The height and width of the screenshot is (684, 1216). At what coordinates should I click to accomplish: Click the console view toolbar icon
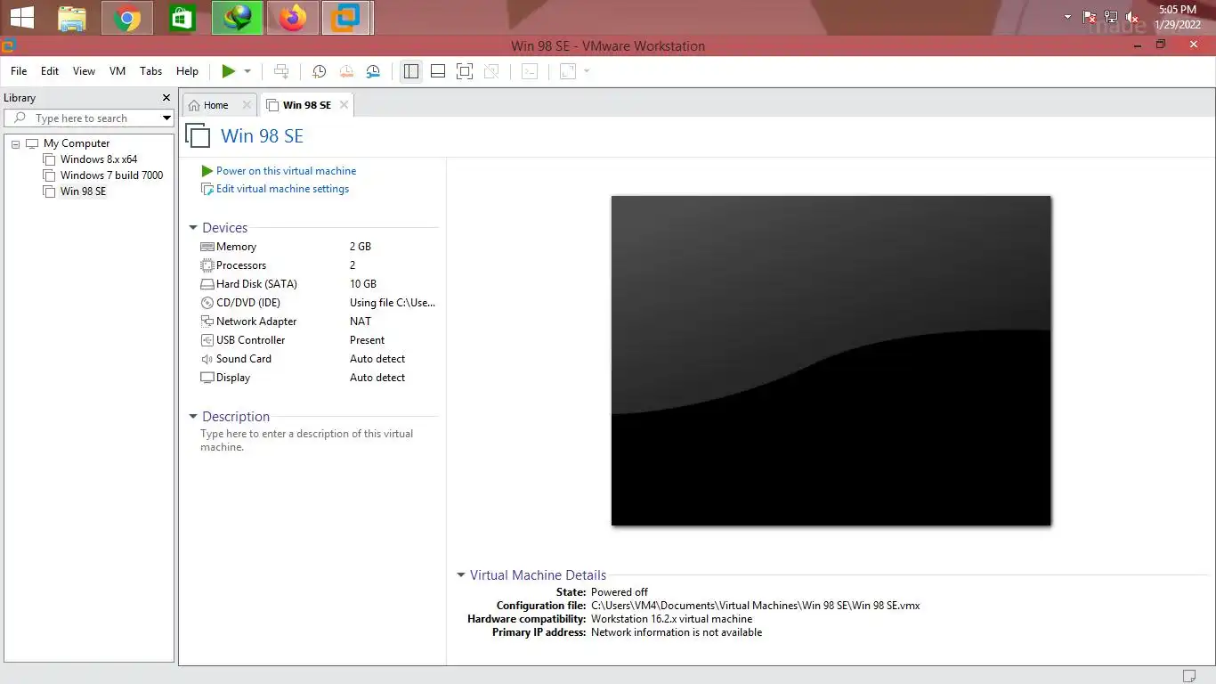tap(530, 71)
